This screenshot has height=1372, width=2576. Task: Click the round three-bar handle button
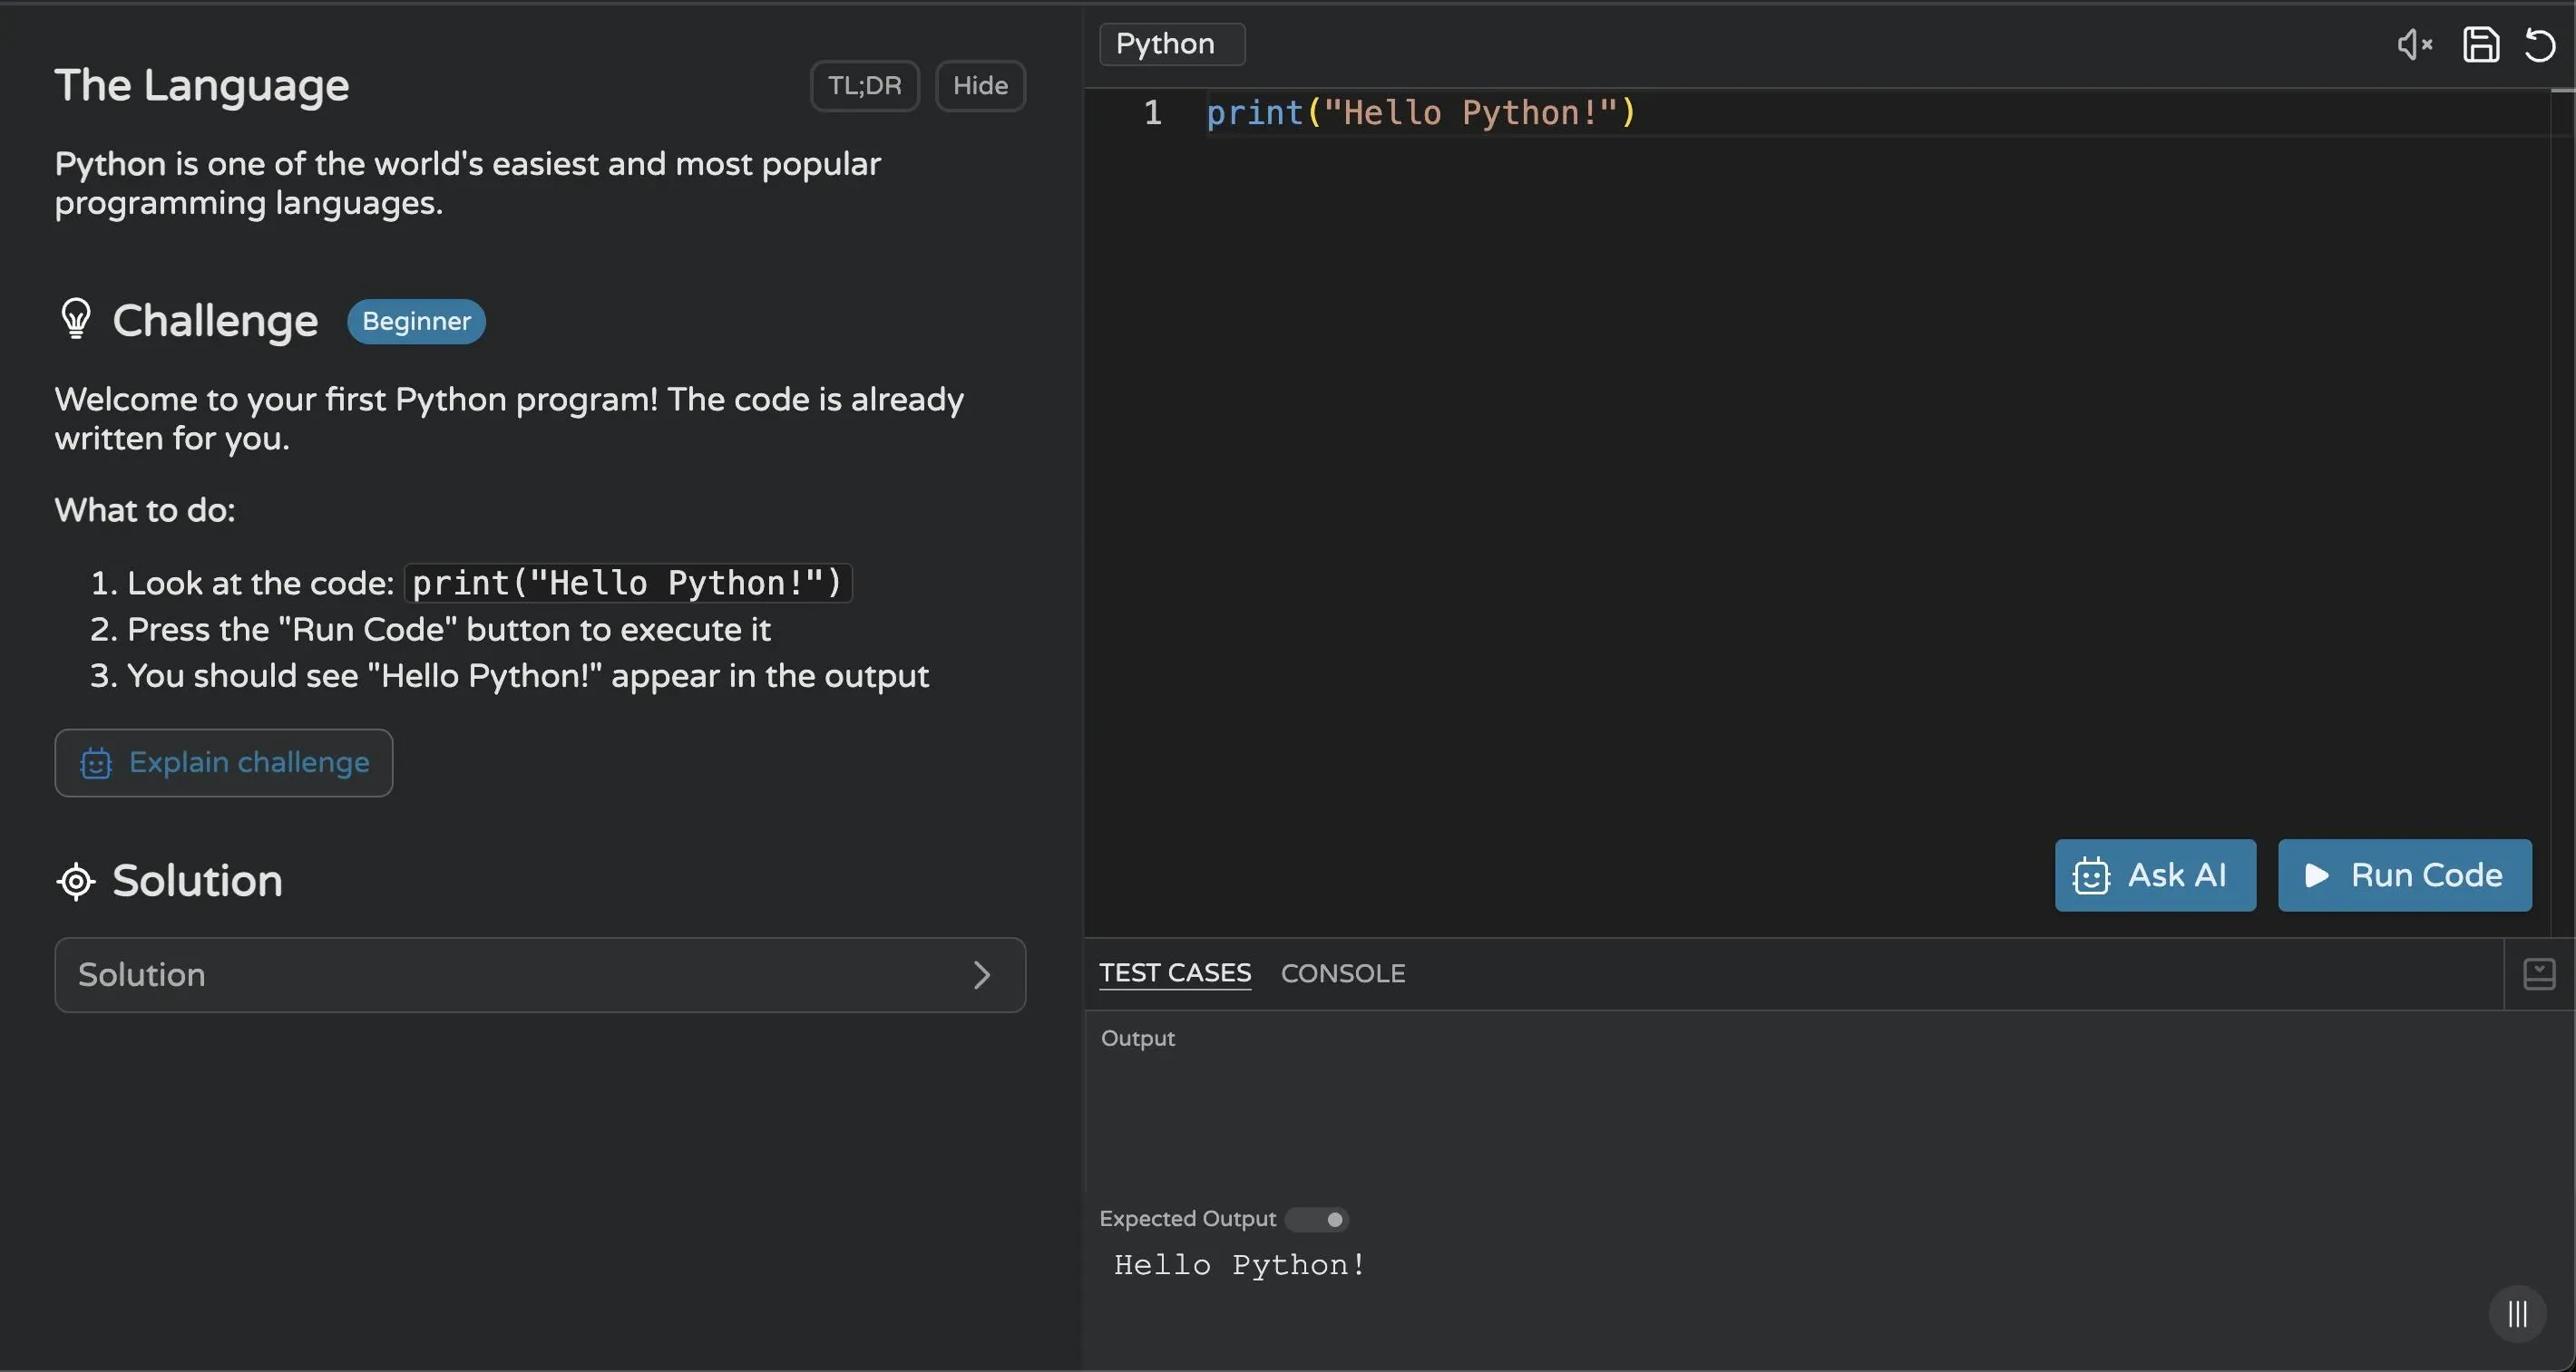pos(2517,1313)
